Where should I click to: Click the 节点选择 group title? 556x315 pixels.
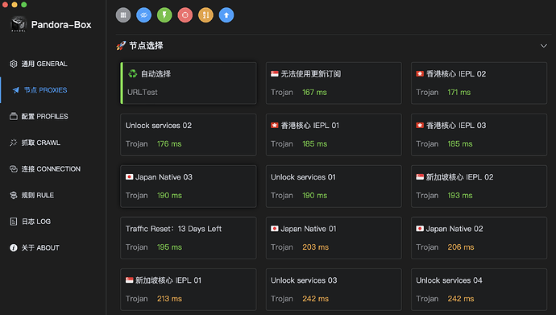point(146,46)
